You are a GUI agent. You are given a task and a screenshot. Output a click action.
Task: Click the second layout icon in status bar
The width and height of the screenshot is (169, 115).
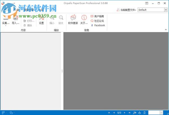[x=11, y=113]
